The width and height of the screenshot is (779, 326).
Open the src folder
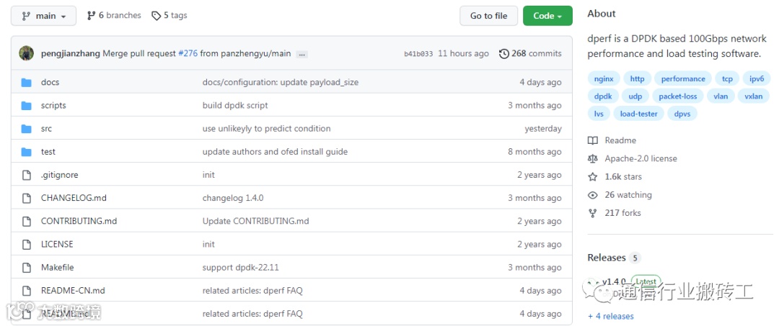(46, 129)
